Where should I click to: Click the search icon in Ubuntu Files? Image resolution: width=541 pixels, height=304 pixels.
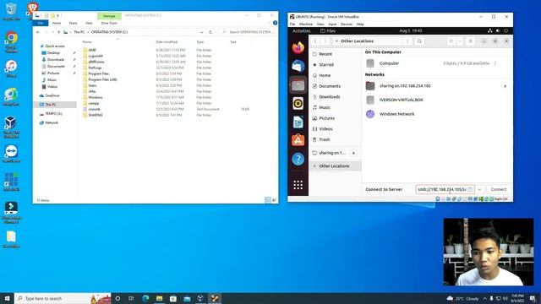pos(419,41)
